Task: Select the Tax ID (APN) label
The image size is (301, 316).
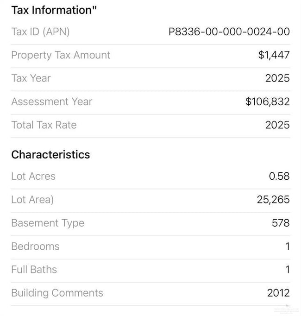Action: pos(40,32)
